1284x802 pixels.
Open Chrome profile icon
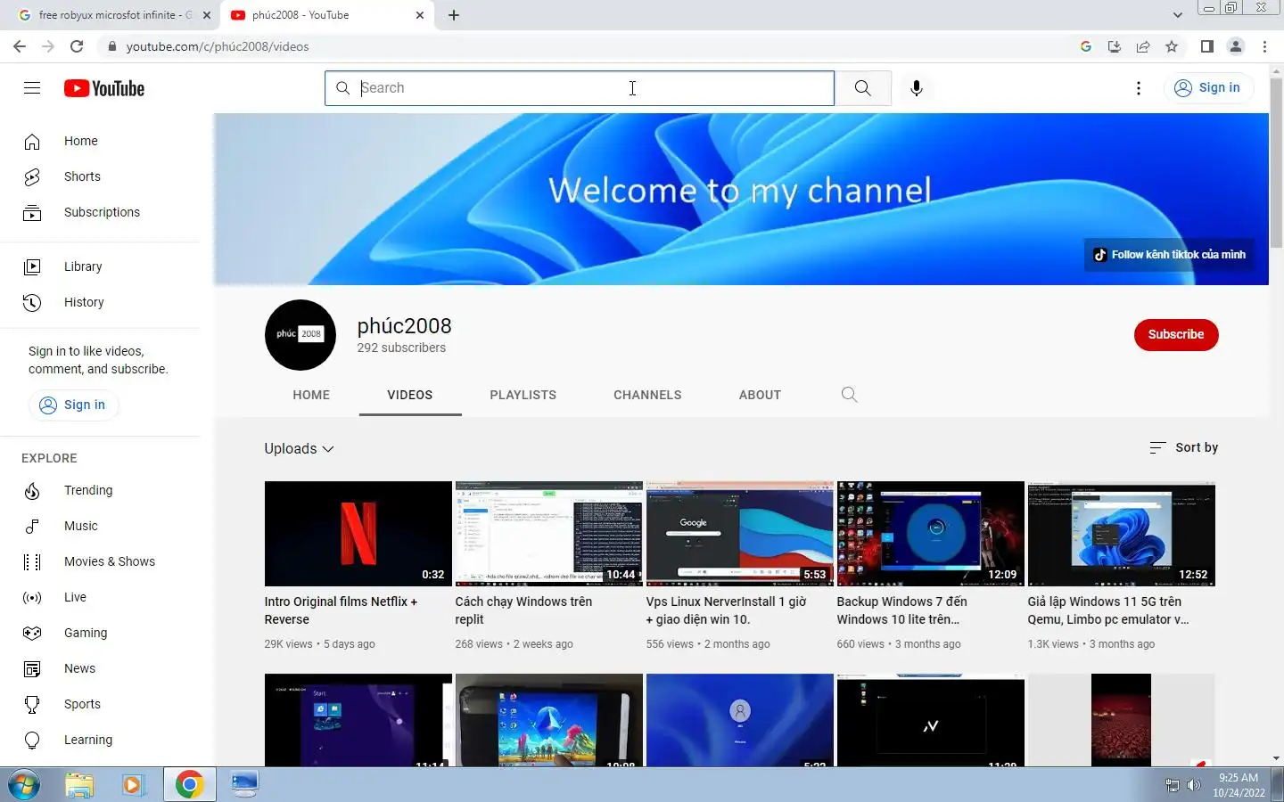coord(1236,46)
